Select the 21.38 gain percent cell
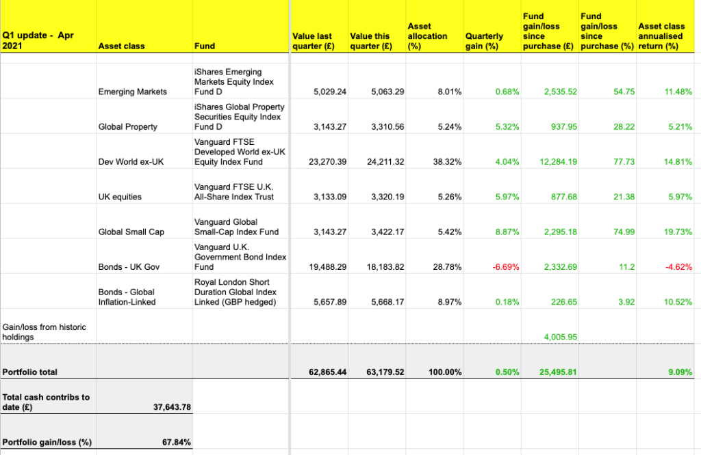The width and height of the screenshot is (701, 455). coord(608,186)
